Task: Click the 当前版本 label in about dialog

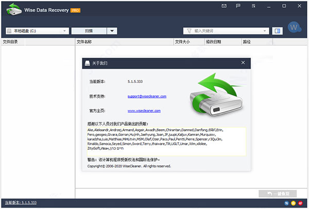Action: point(97,81)
